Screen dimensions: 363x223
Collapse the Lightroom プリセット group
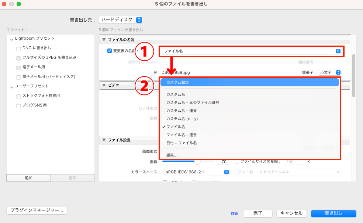pyautogui.click(x=12, y=38)
